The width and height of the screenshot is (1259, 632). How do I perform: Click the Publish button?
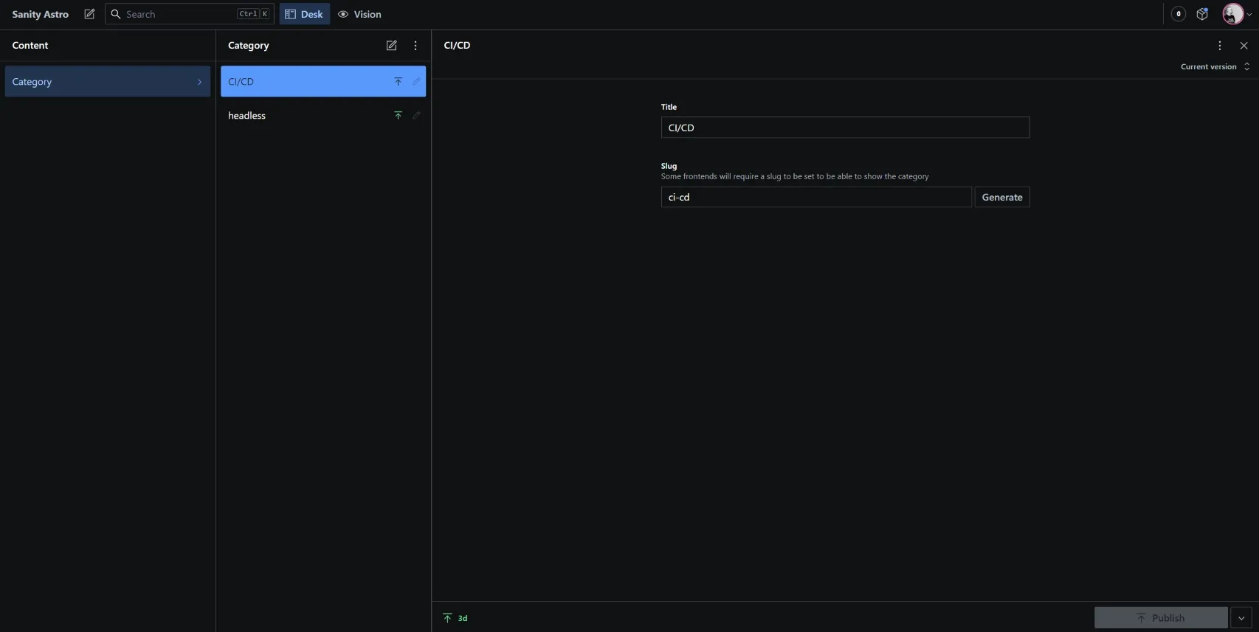click(1160, 618)
